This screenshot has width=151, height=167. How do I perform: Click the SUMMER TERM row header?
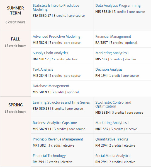16,15
